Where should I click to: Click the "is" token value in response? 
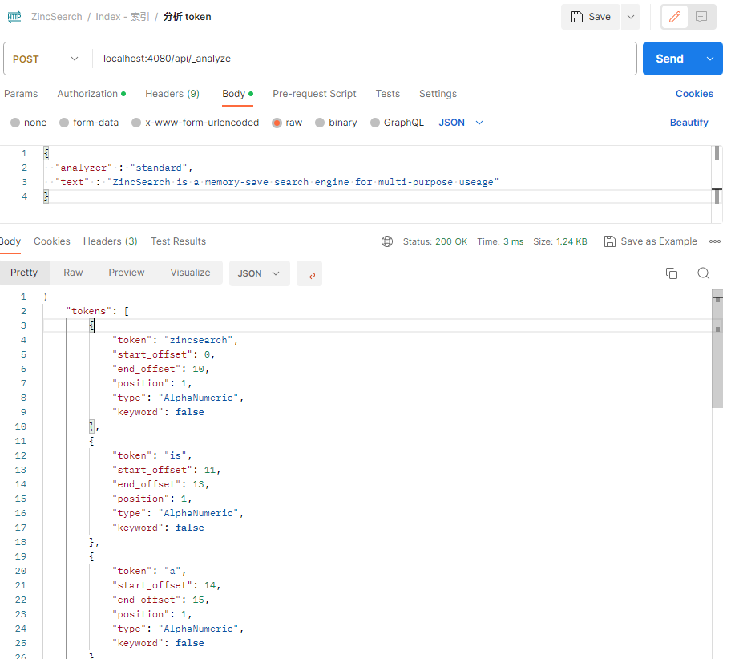(x=176, y=455)
